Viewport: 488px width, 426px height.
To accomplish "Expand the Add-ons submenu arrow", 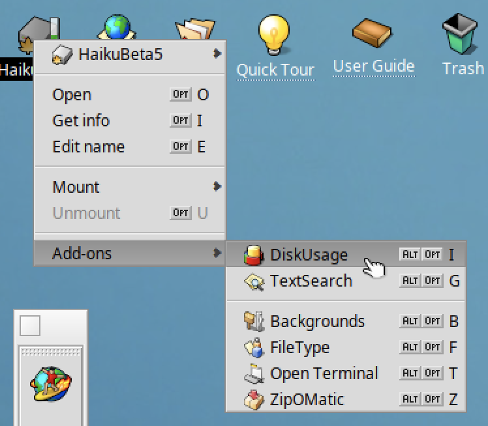I will [x=217, y=253].
